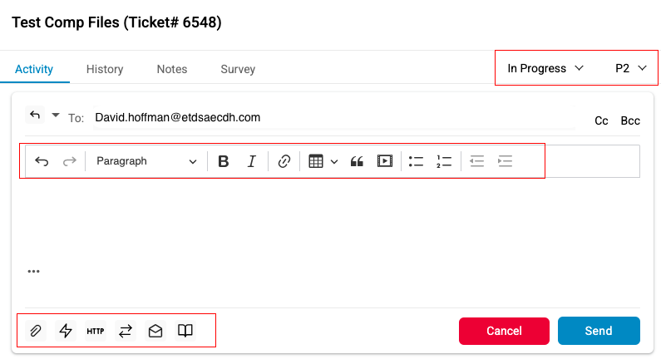Image resolution: width=661 pixels, height=364 pixels.
Task: Expand the In Progress status dropdown
Action: [x=545, y=68]
